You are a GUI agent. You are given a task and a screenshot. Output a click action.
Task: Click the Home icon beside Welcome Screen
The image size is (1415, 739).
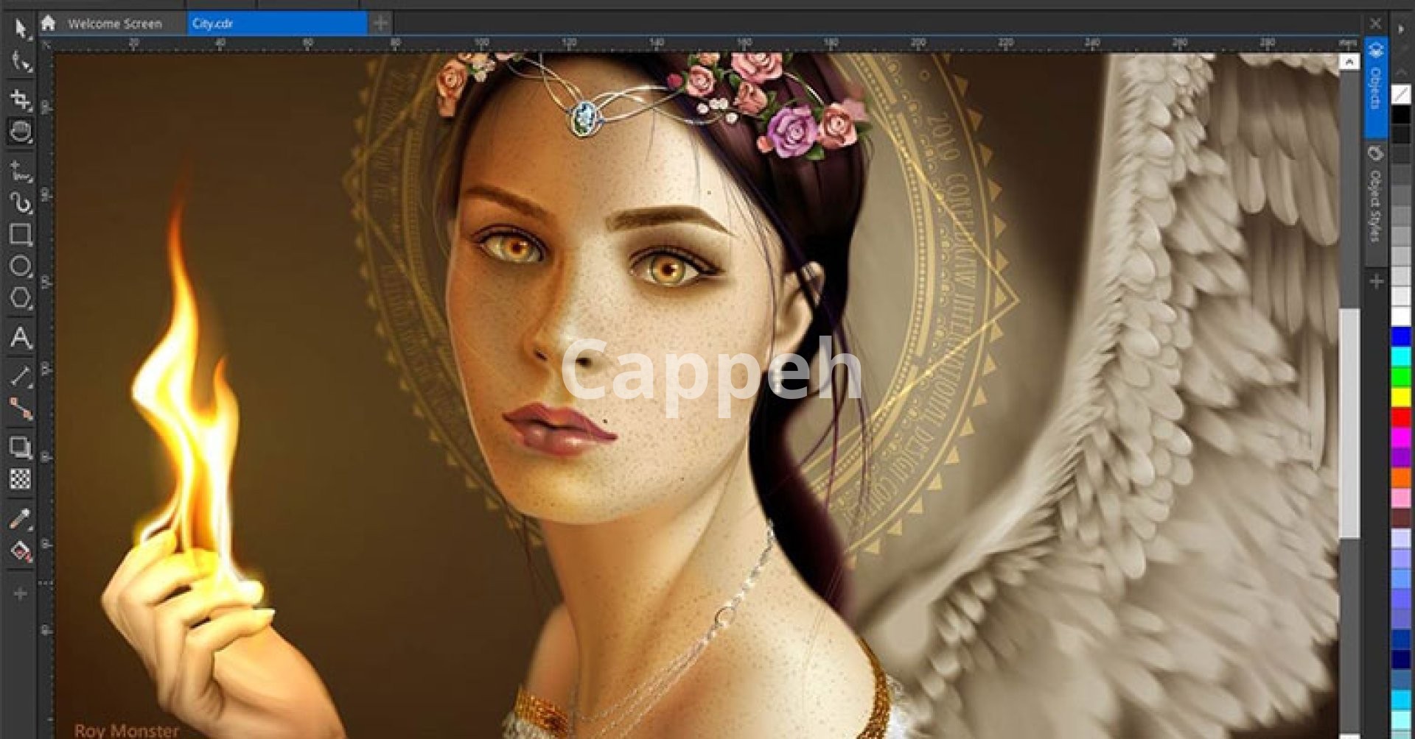[x=49, y=24]
